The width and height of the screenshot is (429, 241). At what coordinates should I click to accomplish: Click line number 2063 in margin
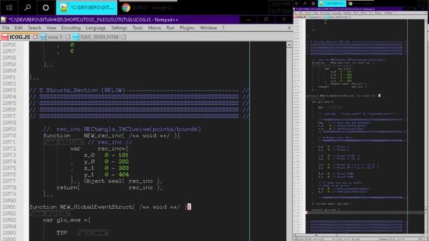click(9, 90)
